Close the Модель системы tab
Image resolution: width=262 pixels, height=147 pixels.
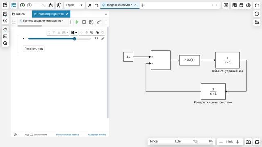tap(135, 5)
